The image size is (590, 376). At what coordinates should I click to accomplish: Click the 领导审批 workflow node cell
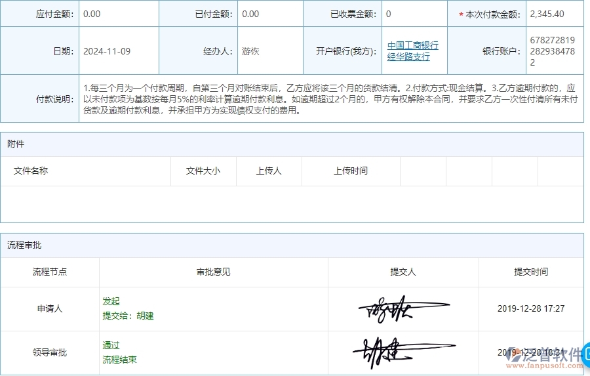(x=49, y=352)
